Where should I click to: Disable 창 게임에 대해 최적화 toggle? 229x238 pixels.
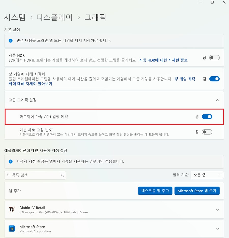pyautogui.click(x=214, y=79)
